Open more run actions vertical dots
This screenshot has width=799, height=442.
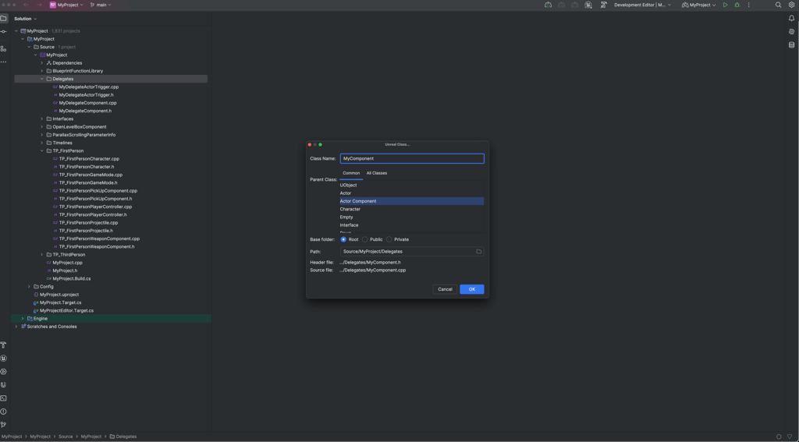[748, 5]
